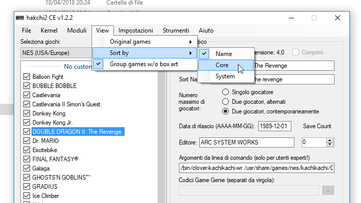Select the Donkey Kong Jr. game

[x=52, y=123]
